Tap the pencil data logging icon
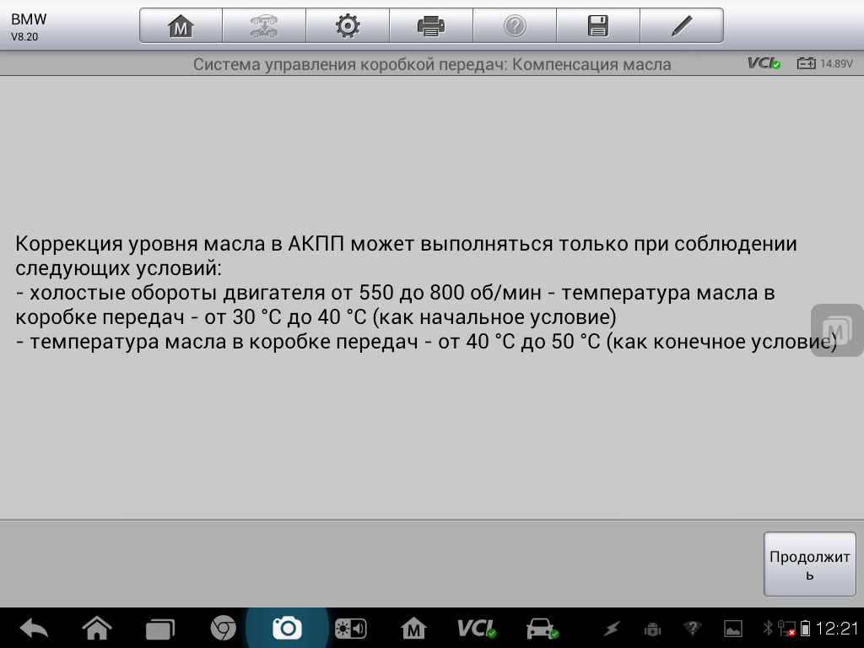Screen dimensions: 864x648 tap(681, 26)
